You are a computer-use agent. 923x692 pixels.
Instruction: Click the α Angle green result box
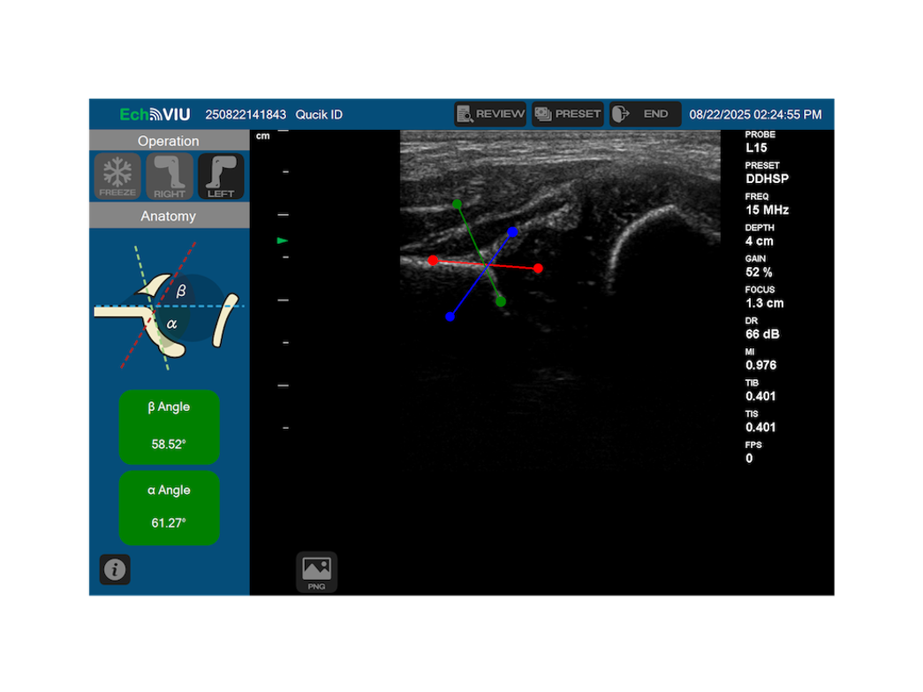tap(170, 508)
